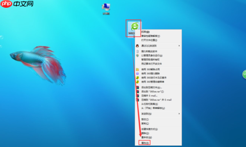The width and height of the screenshot is (246, 147).
Task: Select 重命名(M) menu entry
Action: 146,138
